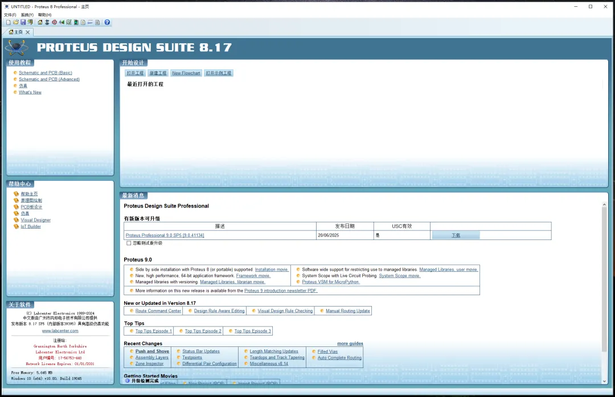
Task: Open Visual Designer help link
Action: (36, 220)
